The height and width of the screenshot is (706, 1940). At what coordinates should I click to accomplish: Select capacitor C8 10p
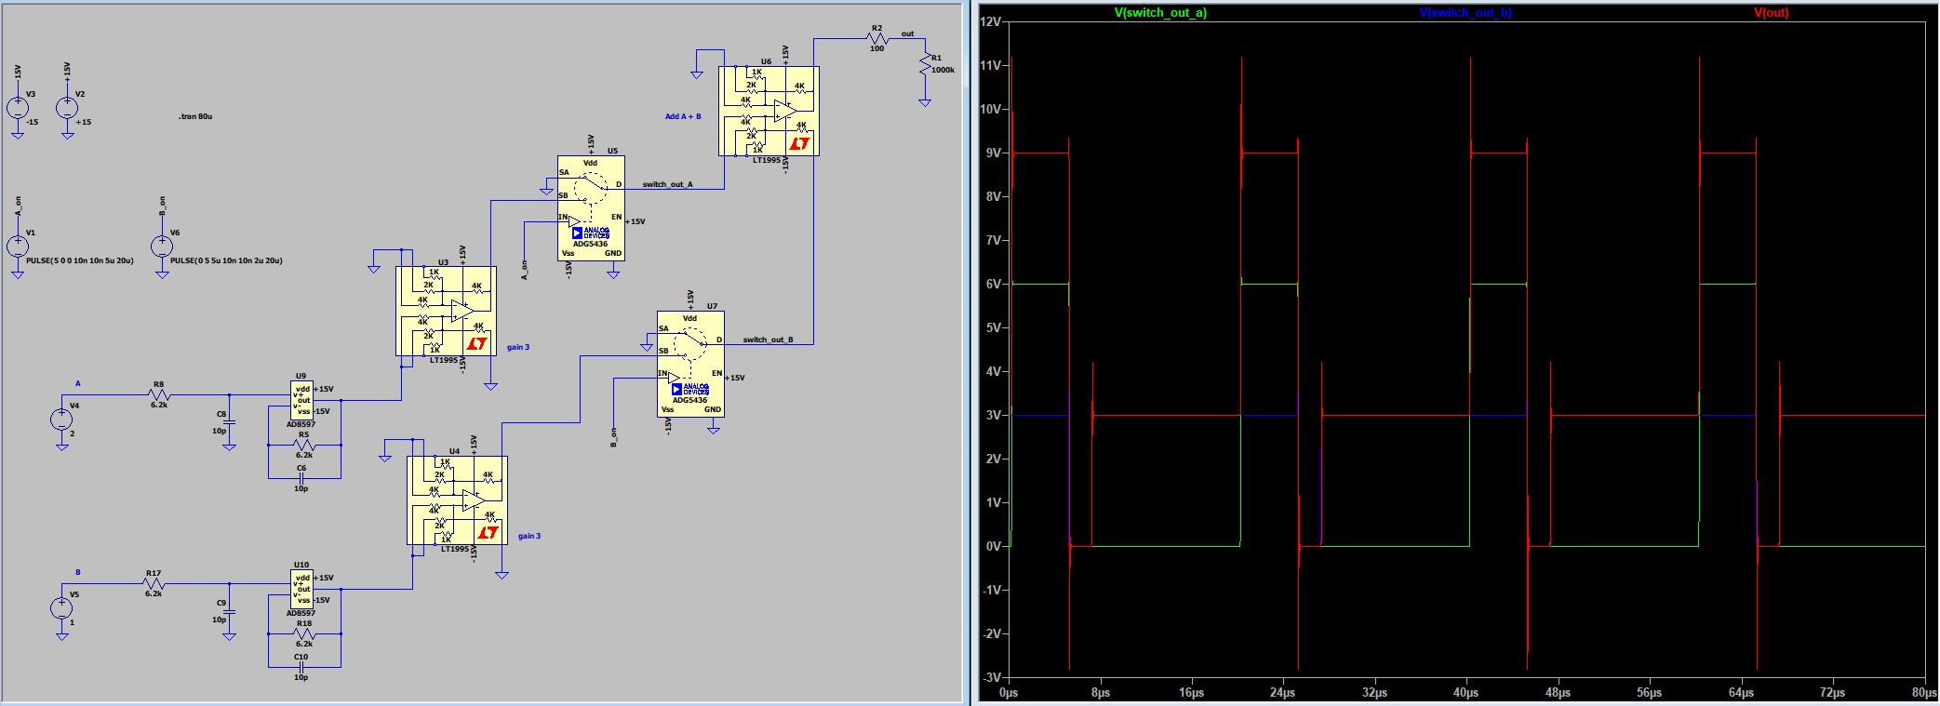pyautogui.click(x=230, y=422)
